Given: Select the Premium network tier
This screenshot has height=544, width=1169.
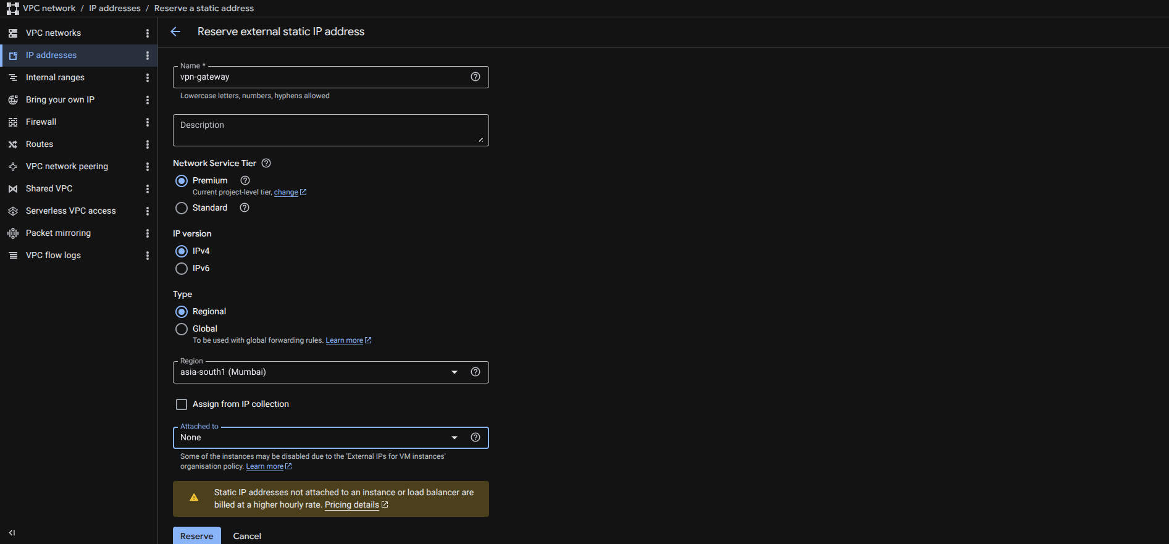Looking at the screenshot, I should (x=182, y=181).
